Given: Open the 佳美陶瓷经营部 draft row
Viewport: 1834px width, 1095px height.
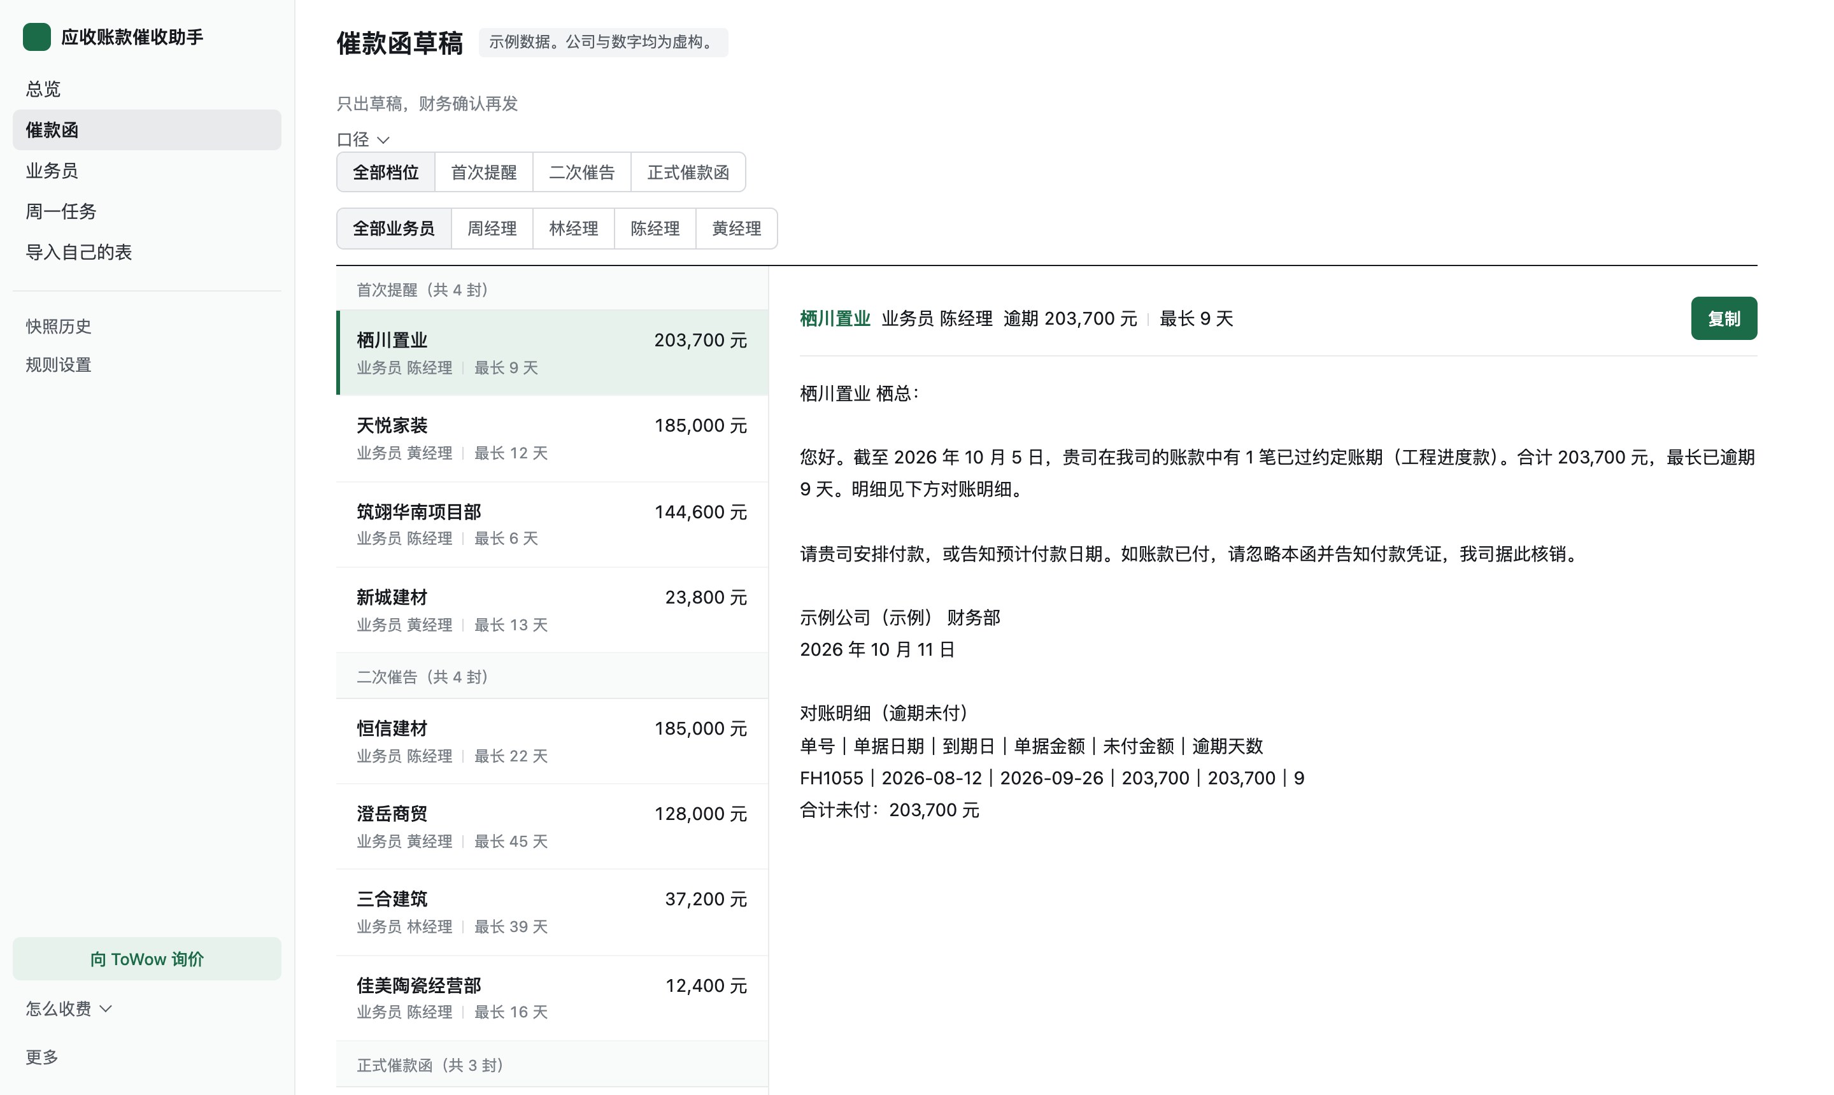Looking at the screenshot, I should (552, 998).
